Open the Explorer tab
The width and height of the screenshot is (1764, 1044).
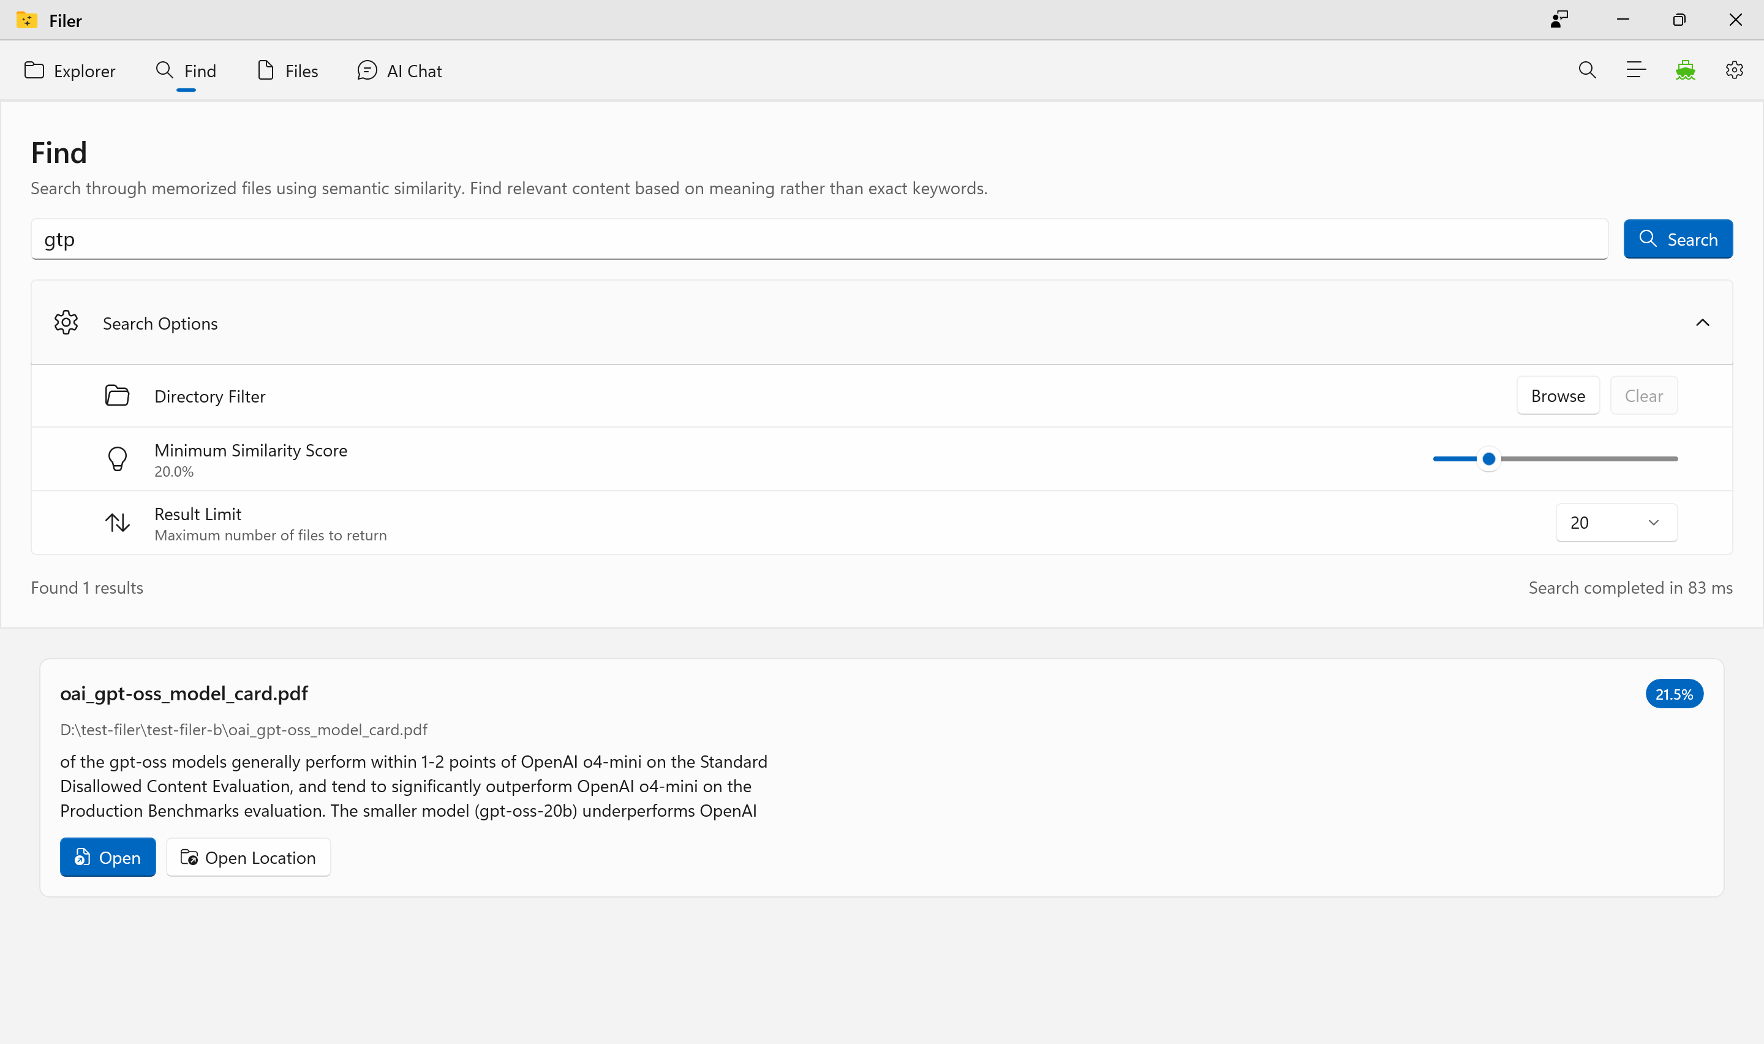[x=70, y=70]
